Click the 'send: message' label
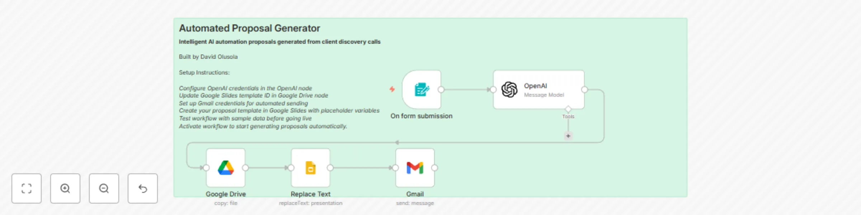Viewport: 861px width, 215px height. click(415, 203)
